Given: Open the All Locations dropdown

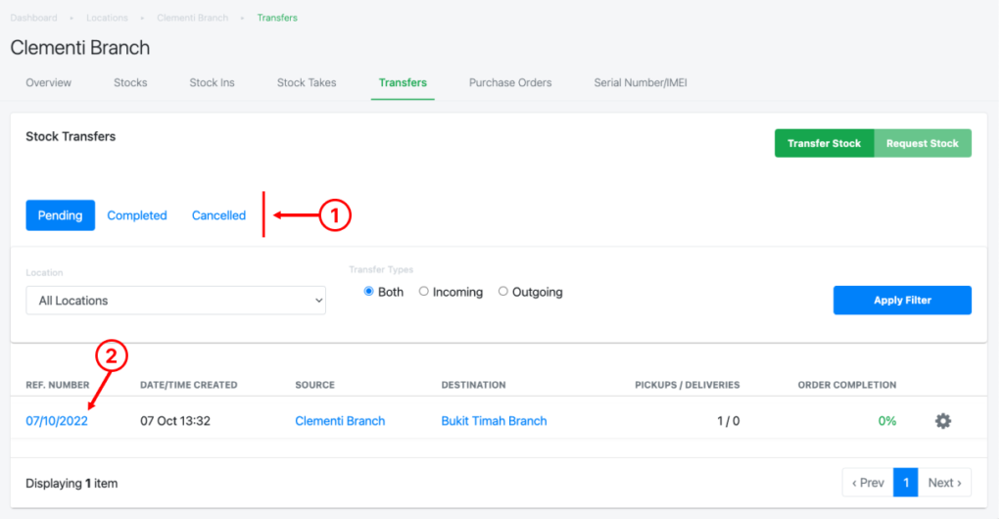Looking at the screenshot, I should [175, 301].
